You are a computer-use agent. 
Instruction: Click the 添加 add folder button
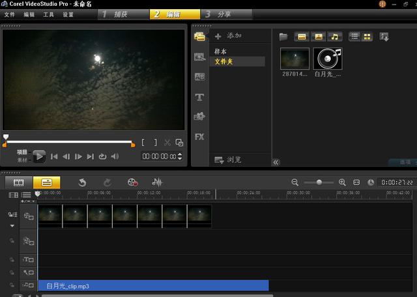coord(228,36)
